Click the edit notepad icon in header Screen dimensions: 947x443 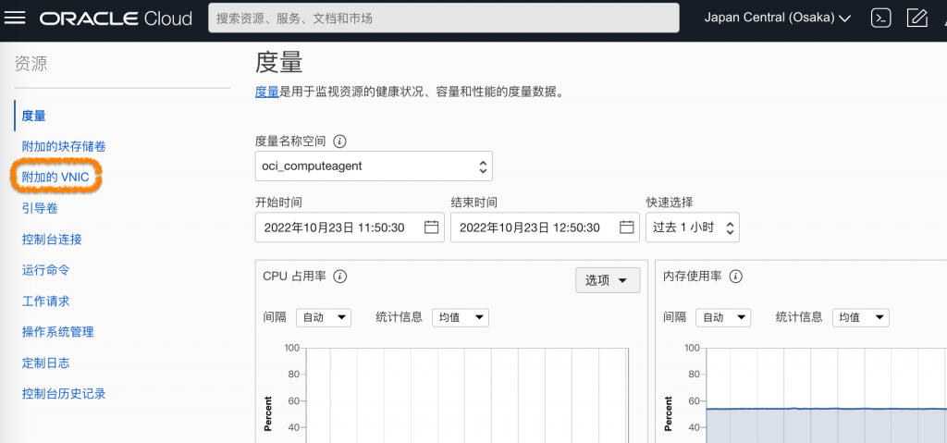click(916, 18)
